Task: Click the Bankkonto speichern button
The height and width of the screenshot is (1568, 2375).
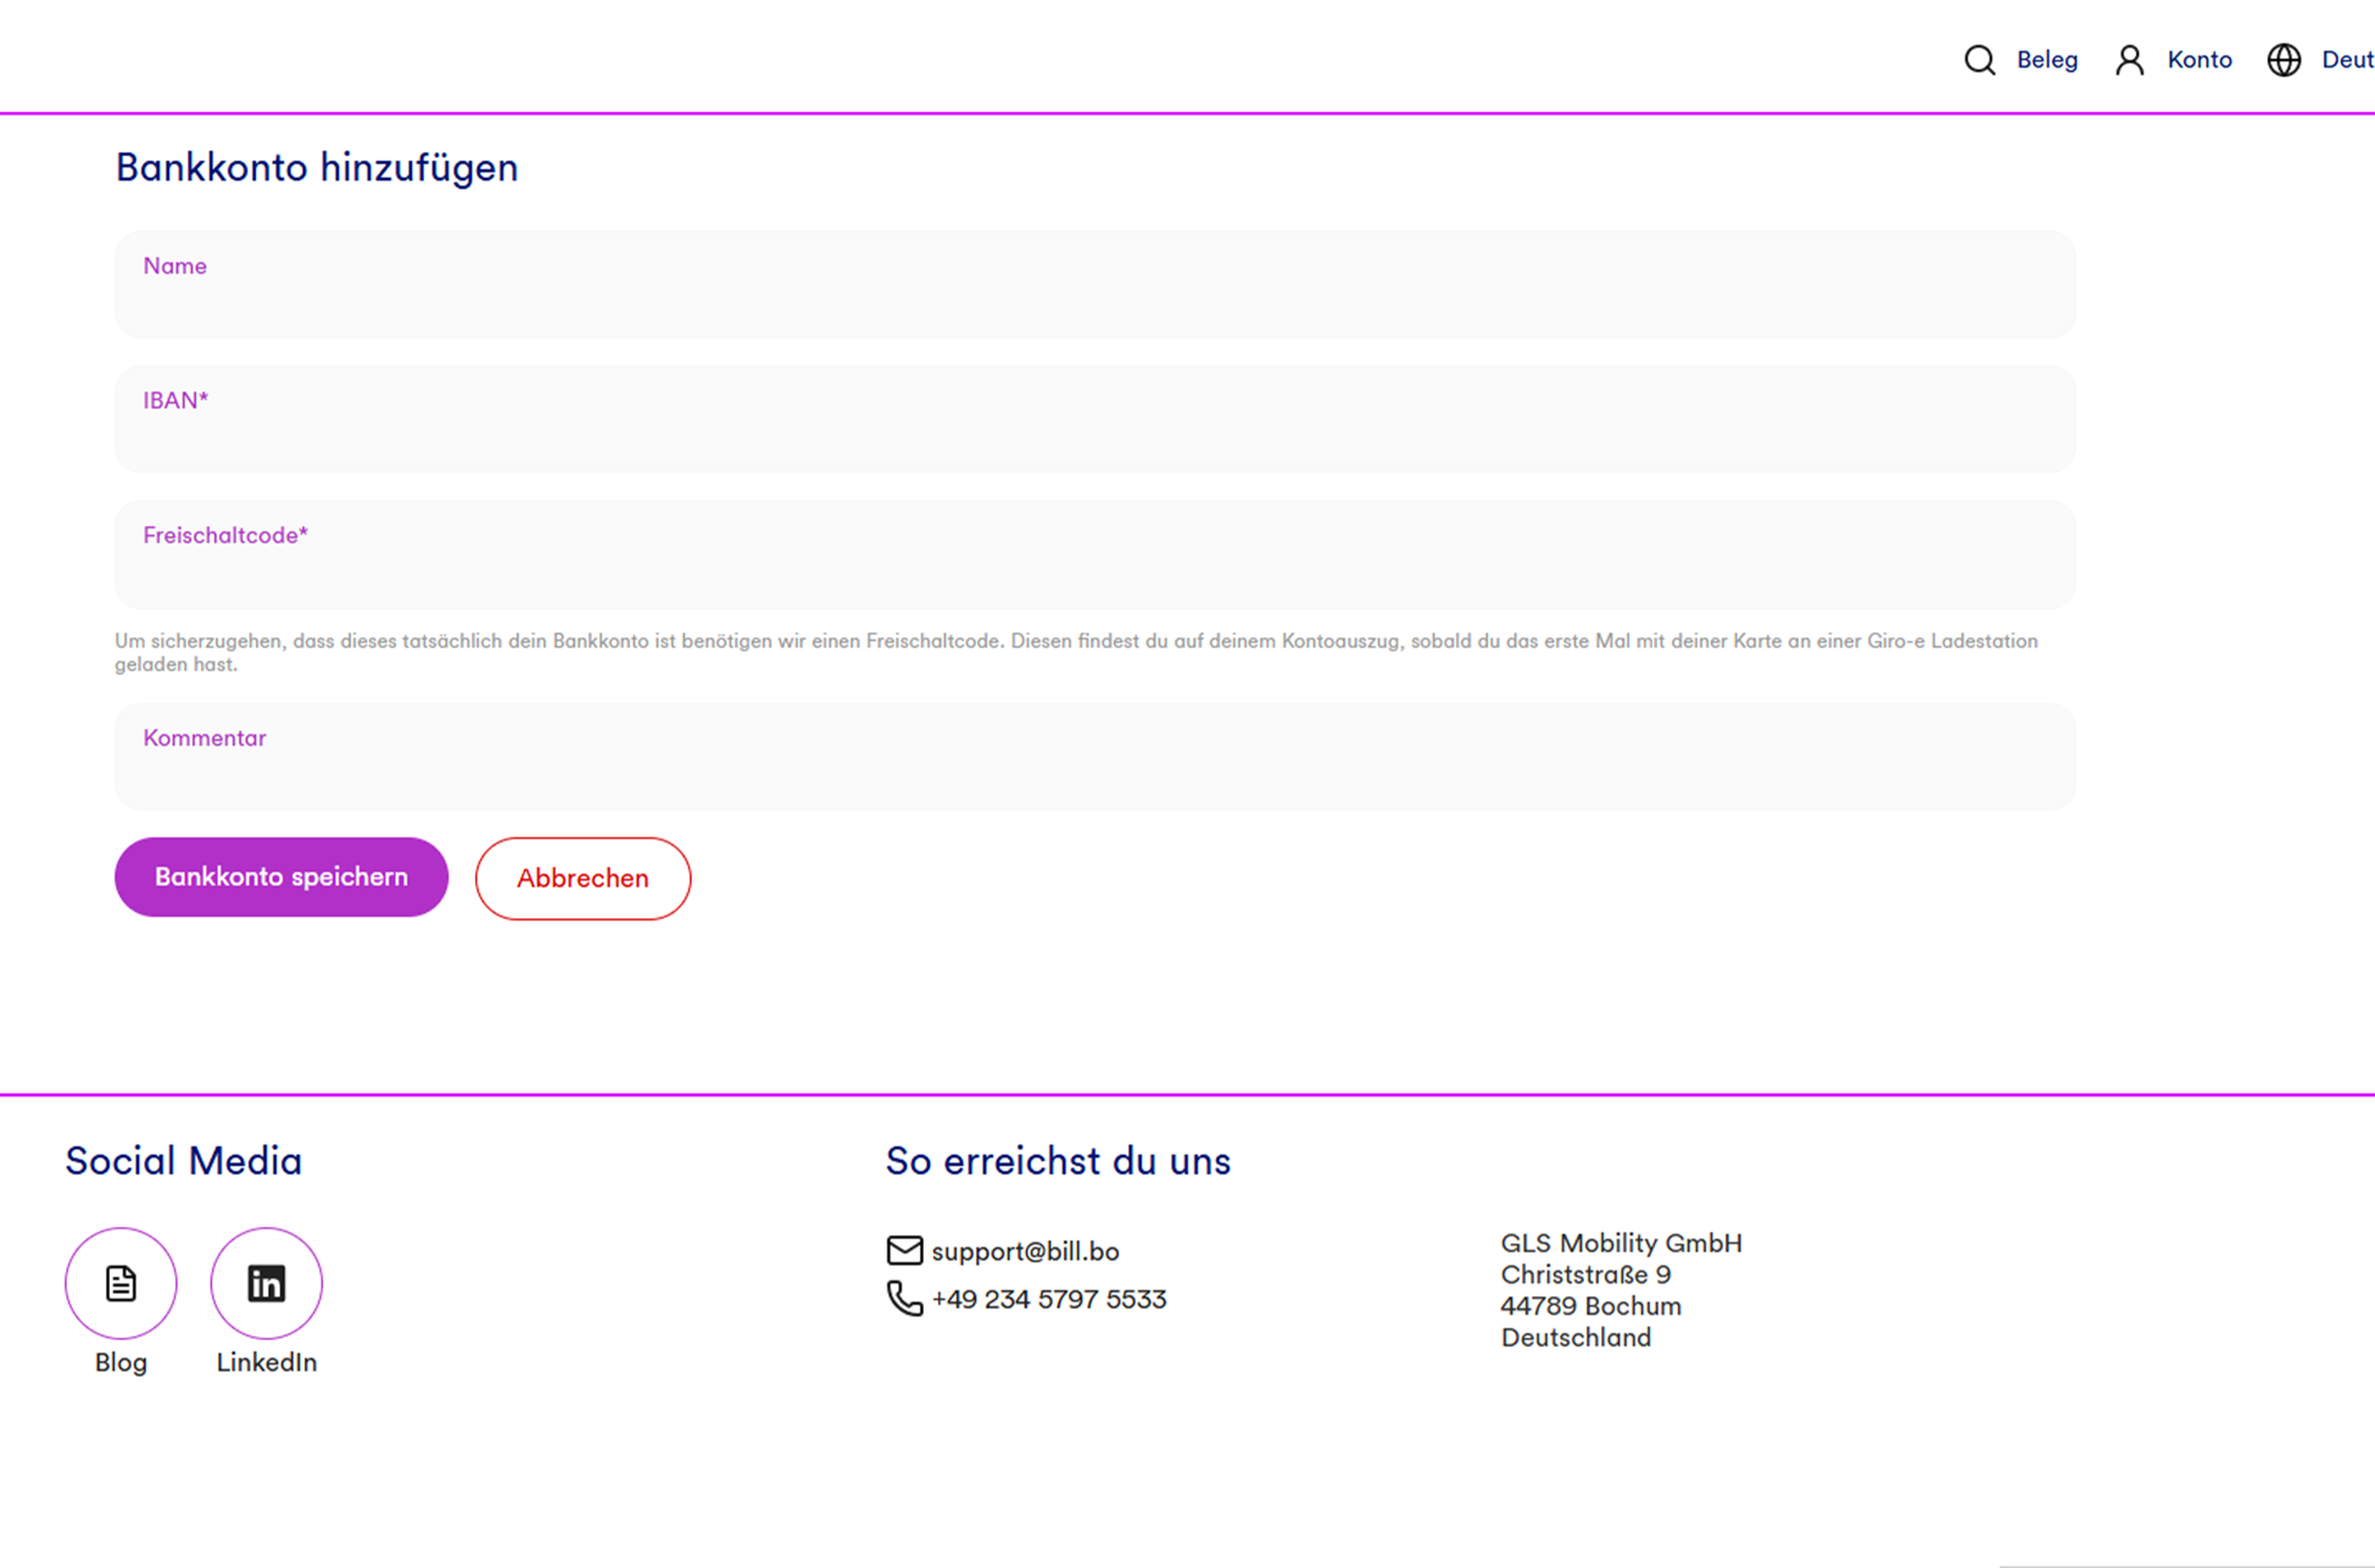Action: coord(281,877)
